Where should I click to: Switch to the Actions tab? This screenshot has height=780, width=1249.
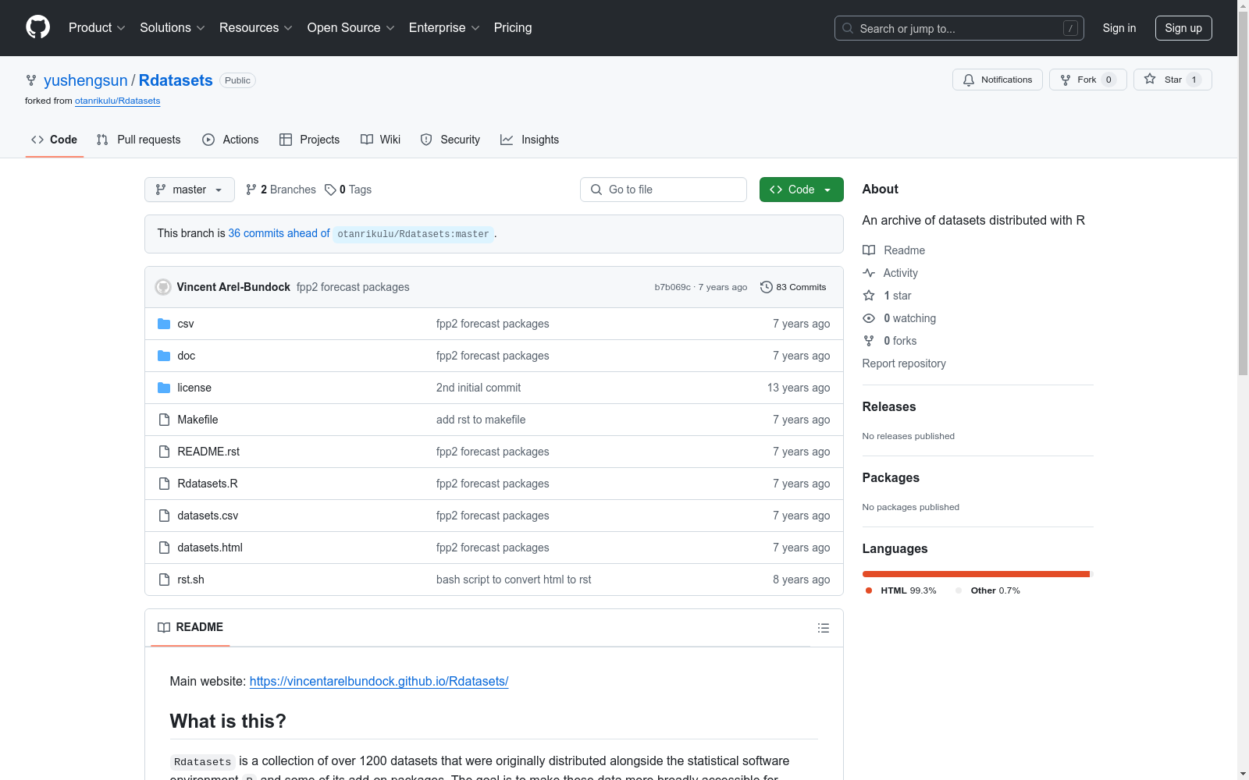tap(230, 140)
